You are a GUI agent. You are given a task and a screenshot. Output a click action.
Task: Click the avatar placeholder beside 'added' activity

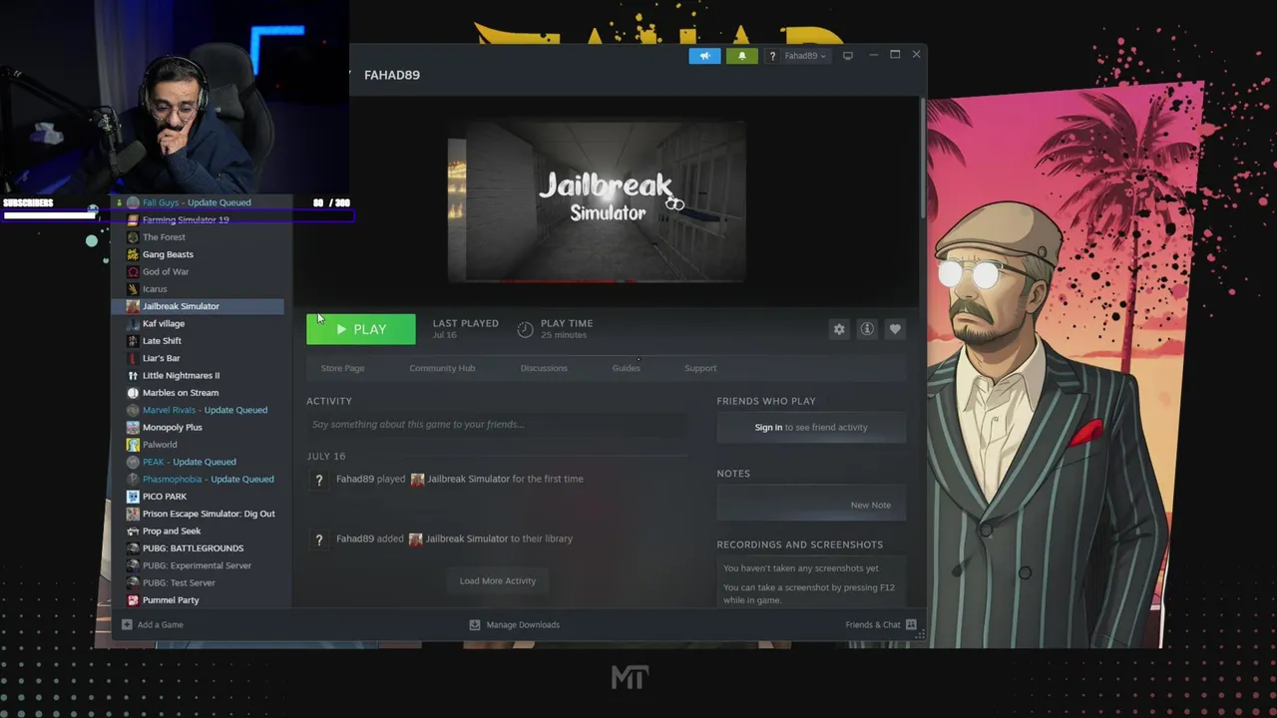[x=319, y=539]
